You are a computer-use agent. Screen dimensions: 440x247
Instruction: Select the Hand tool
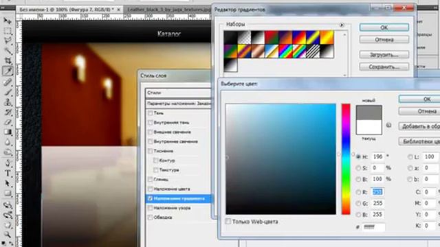click(8, 225)
